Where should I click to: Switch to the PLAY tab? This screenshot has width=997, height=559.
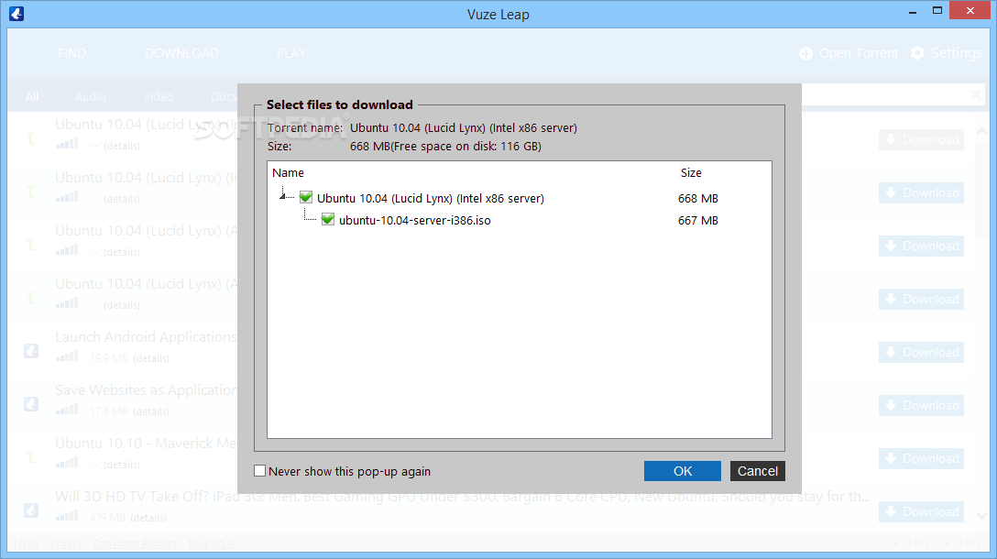(291, 53)
